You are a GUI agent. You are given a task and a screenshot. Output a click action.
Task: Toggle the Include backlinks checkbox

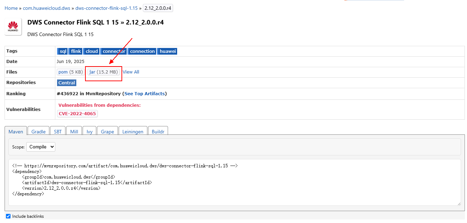[8, 216]
